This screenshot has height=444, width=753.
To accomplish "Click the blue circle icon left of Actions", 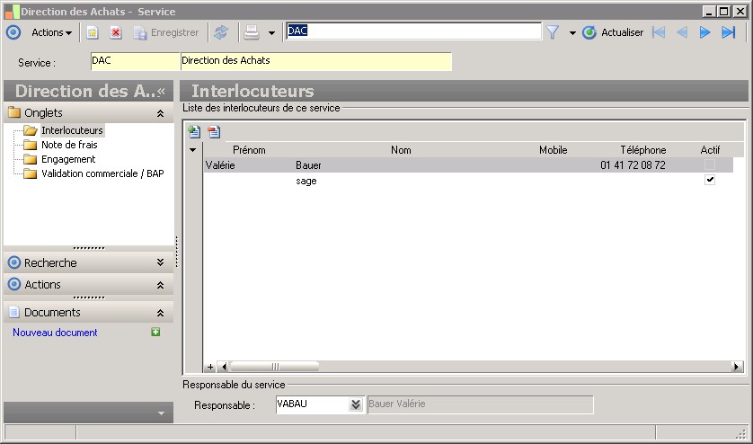I will point(13,32).
